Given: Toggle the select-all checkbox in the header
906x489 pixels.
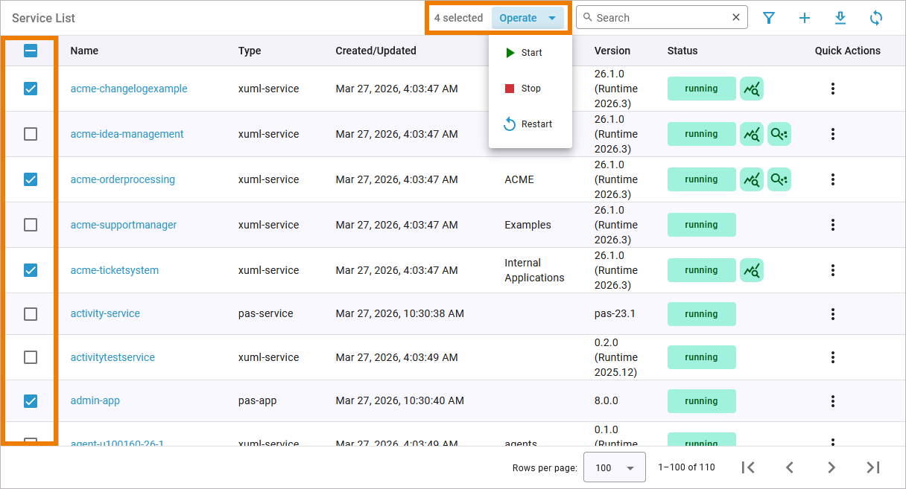Looking at the screenshot, I should pos(31,51).
